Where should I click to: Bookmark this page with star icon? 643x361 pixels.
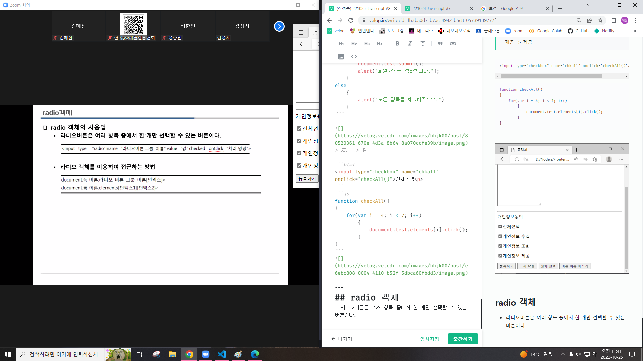click(x=600, y=20)
